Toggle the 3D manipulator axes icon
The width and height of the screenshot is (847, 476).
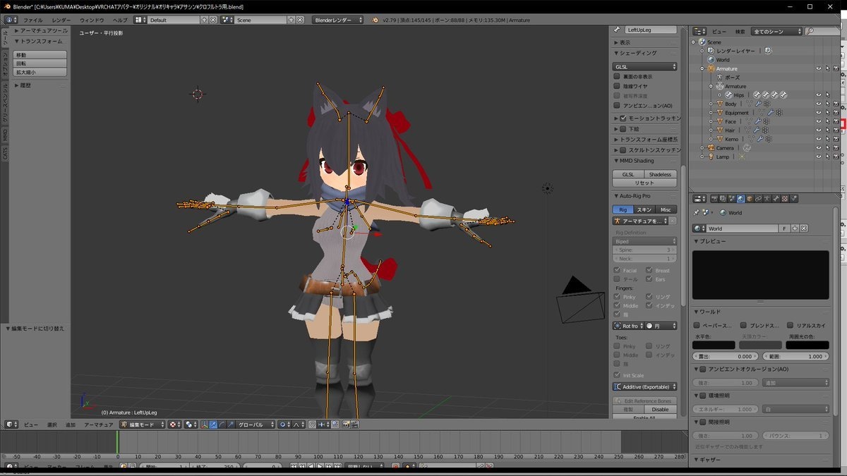[x=204, y=425]
